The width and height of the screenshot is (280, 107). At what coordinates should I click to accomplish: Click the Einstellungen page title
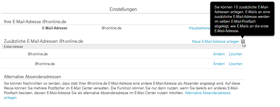click(x=123, y=9)
